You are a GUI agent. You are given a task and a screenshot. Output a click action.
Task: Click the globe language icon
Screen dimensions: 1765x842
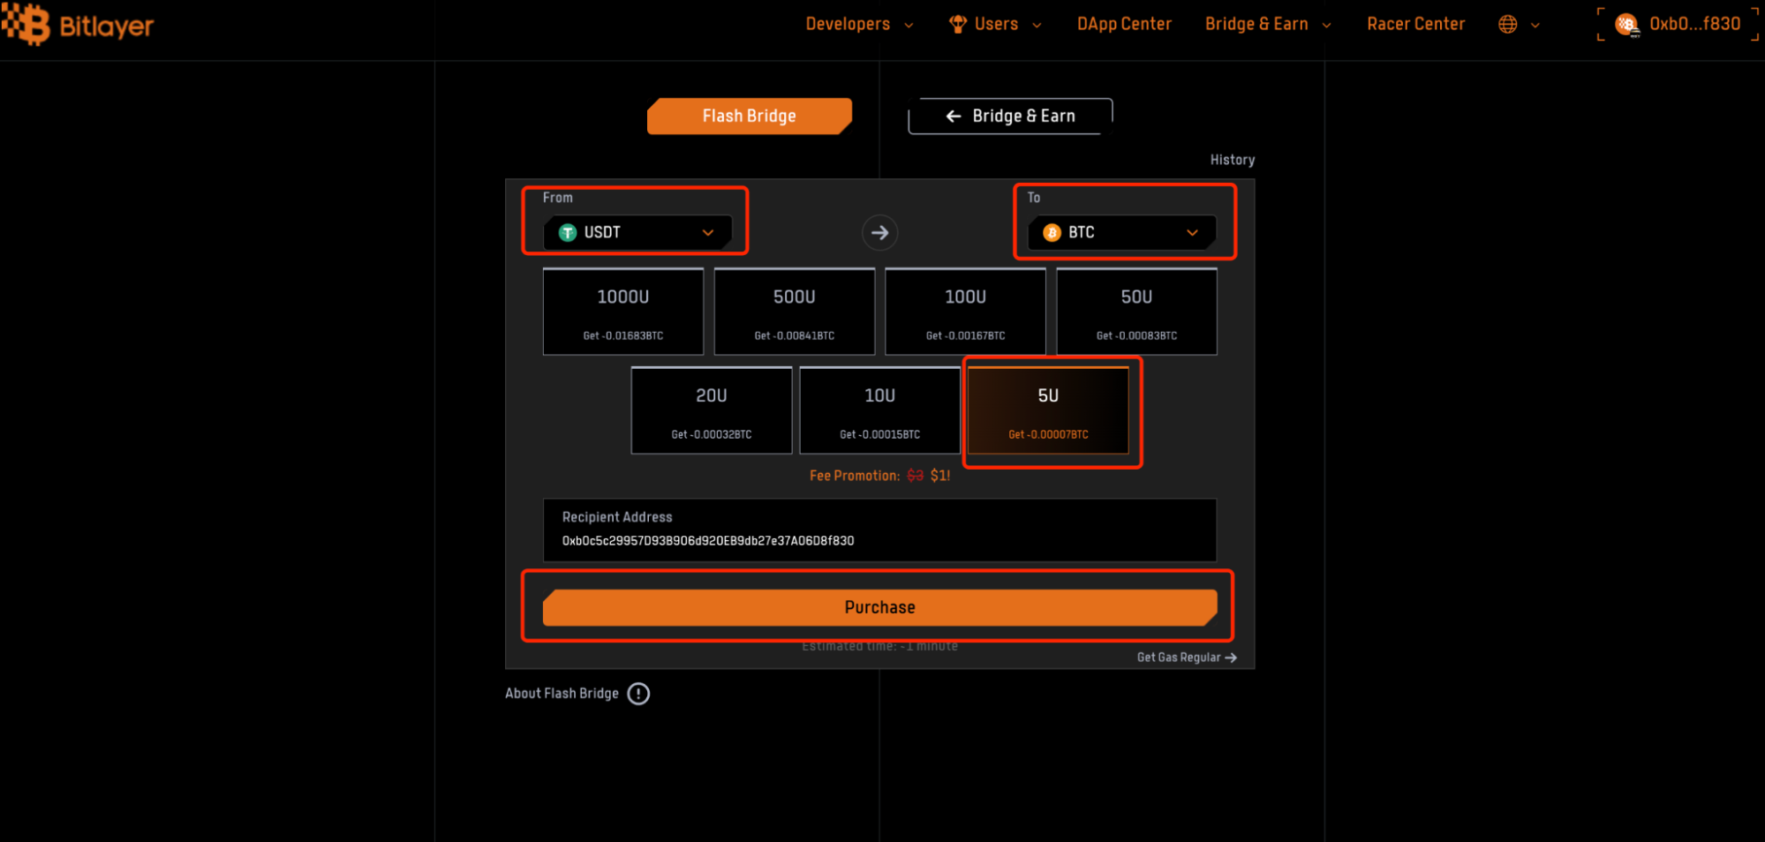click(1508, 25)
